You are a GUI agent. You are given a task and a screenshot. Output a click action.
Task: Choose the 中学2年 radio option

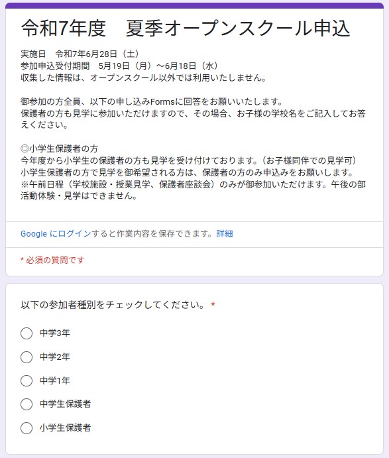click(x=27, y=357)
